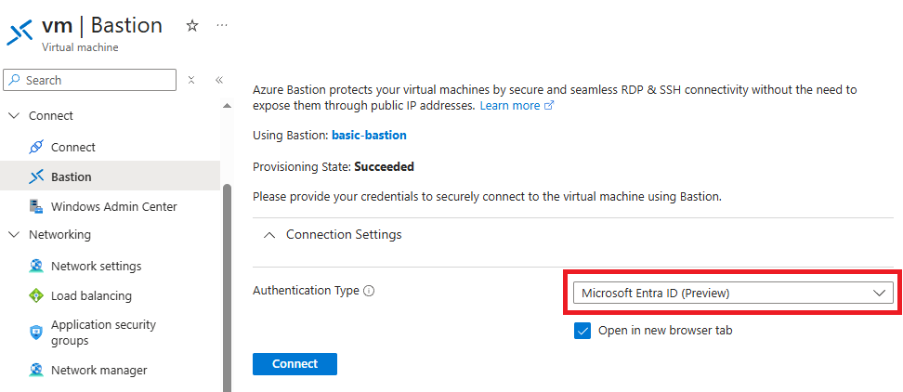
Task: Open Network manager menu item
Action: pyautogui.click(x=99, y=370)
